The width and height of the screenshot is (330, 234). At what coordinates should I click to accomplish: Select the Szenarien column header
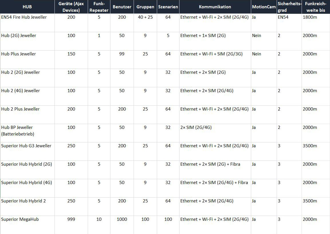pyautogui.click(x=168, y=6)
